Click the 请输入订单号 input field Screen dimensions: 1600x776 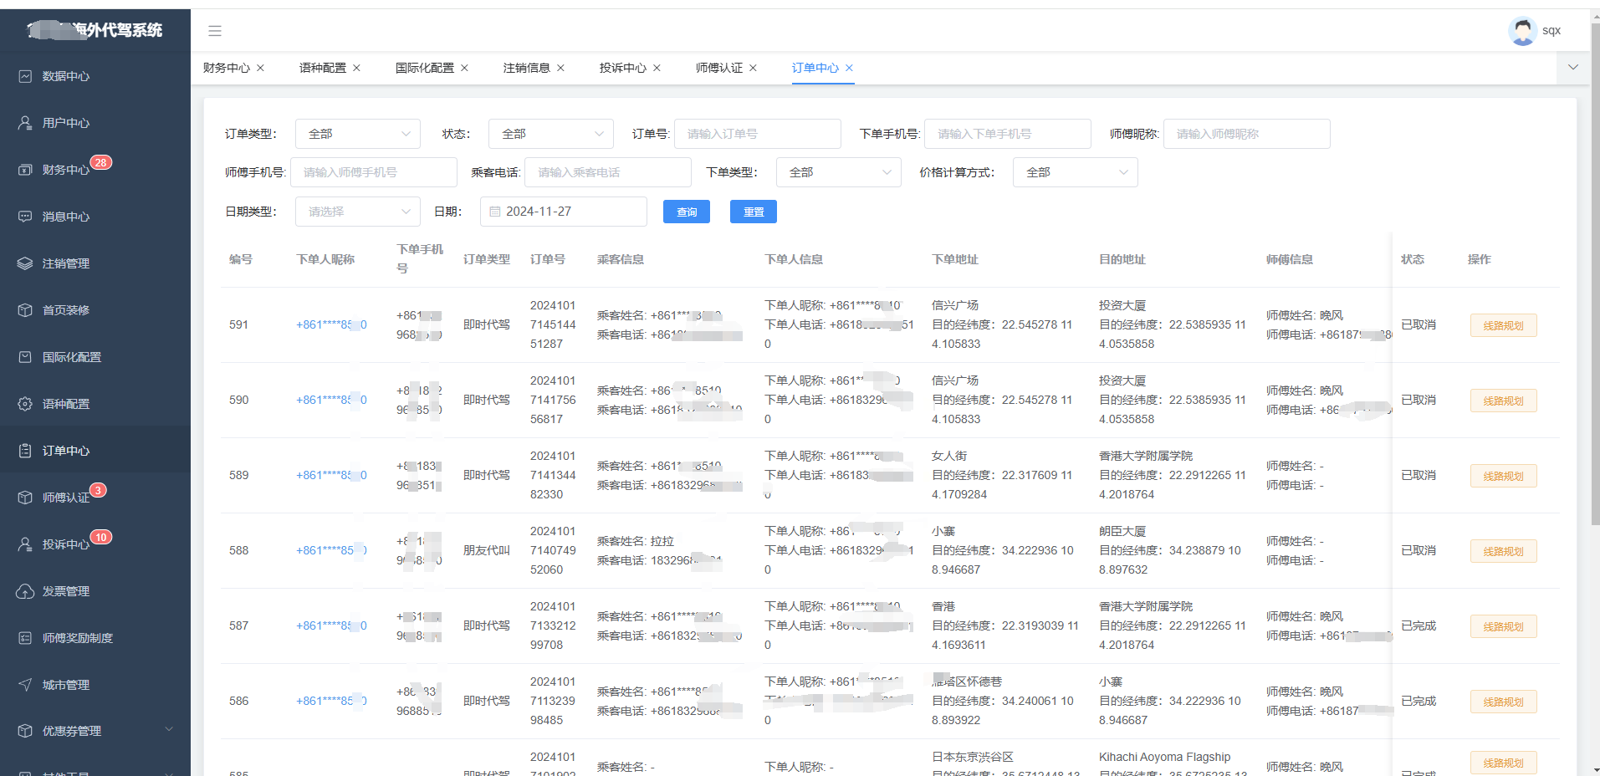[x=757, y=133]
